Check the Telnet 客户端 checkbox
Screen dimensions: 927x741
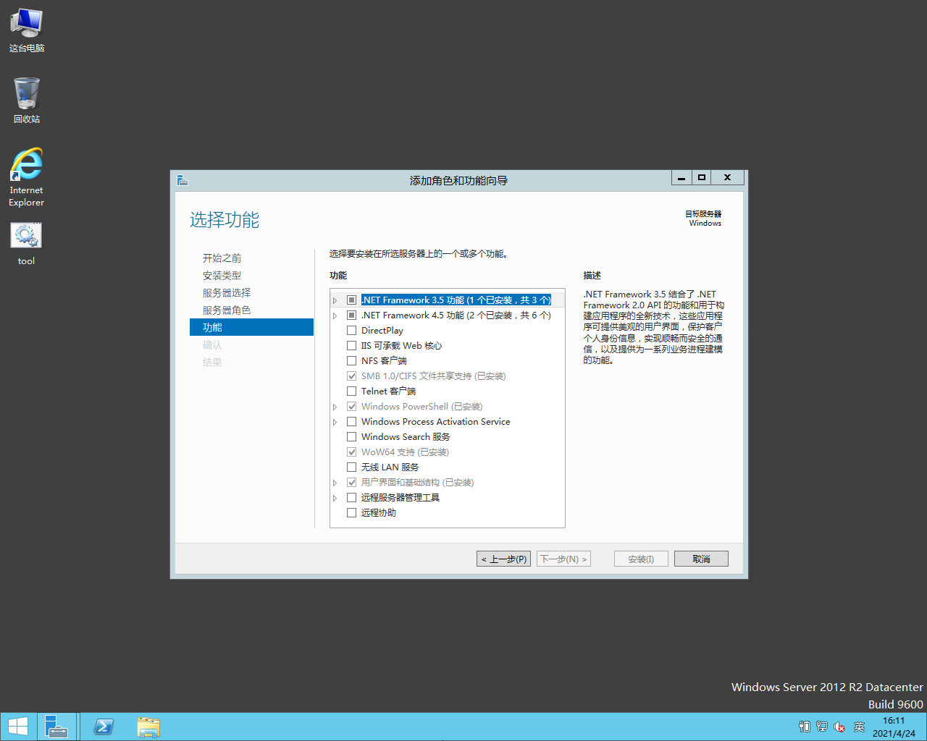tap(352, 391)
